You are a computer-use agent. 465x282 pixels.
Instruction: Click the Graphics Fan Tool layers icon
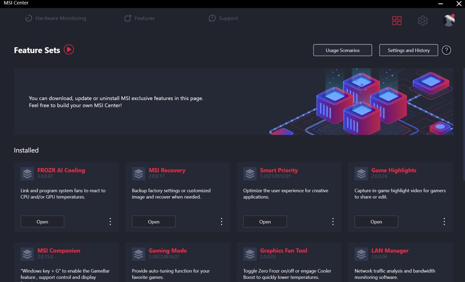(x=250, y=254)
